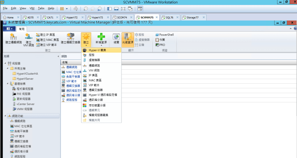Click the PRO icon in ribbon
Screen dimensions: 297x158
[160, 45]
